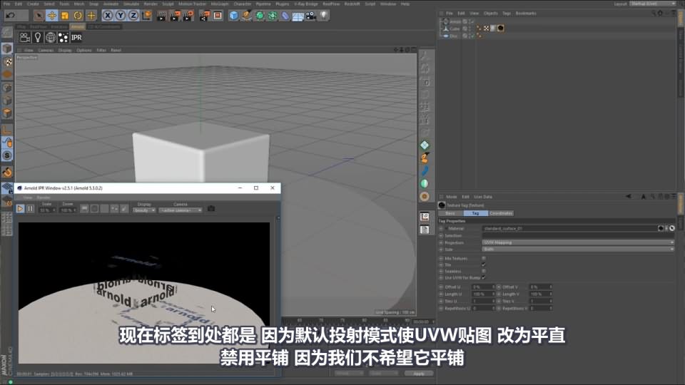Image resolution: width=685 pixels, height=385 pixels.
Task: Disable the Tile checkbox
Action: click(484, 265)
